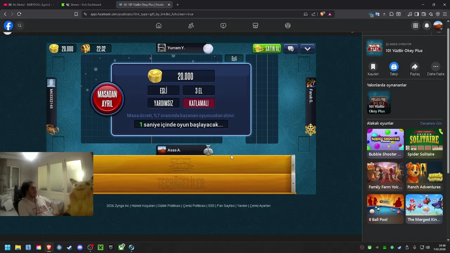Open Facebook Groups icon
450x253 pixels.
[x=288, y=26]
